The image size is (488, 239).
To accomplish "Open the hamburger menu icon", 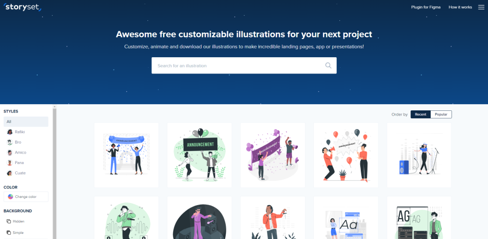I will coord(481,7).
